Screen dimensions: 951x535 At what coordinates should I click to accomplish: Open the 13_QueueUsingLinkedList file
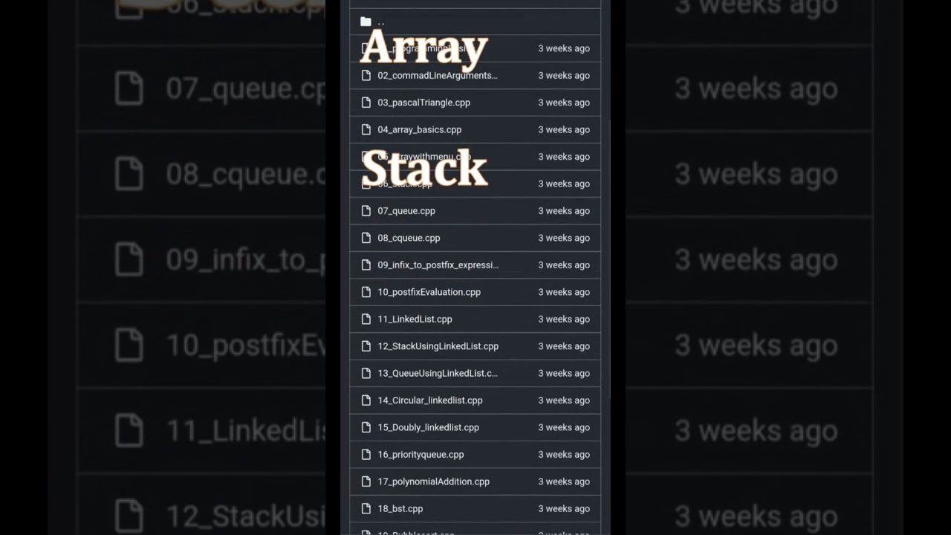pos(437,373)
